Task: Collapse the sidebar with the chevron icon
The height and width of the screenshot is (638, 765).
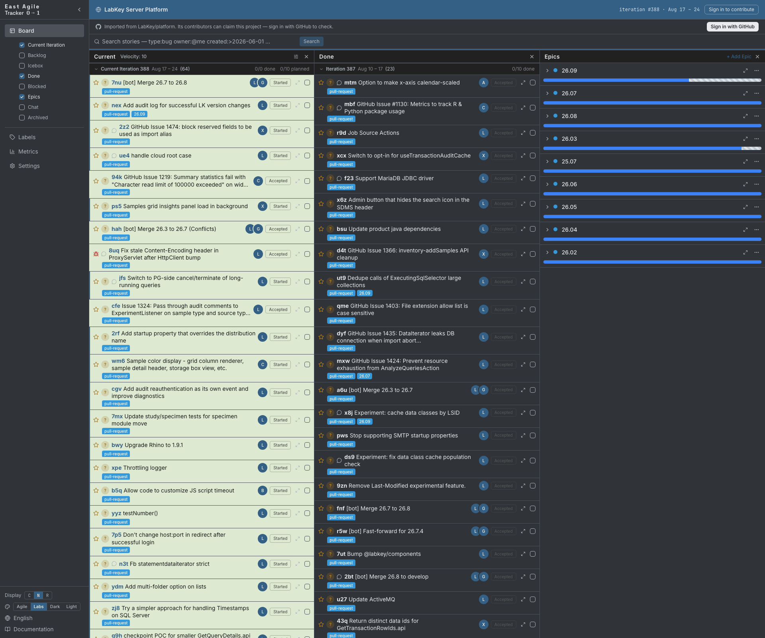Action: tap(79, 10)
